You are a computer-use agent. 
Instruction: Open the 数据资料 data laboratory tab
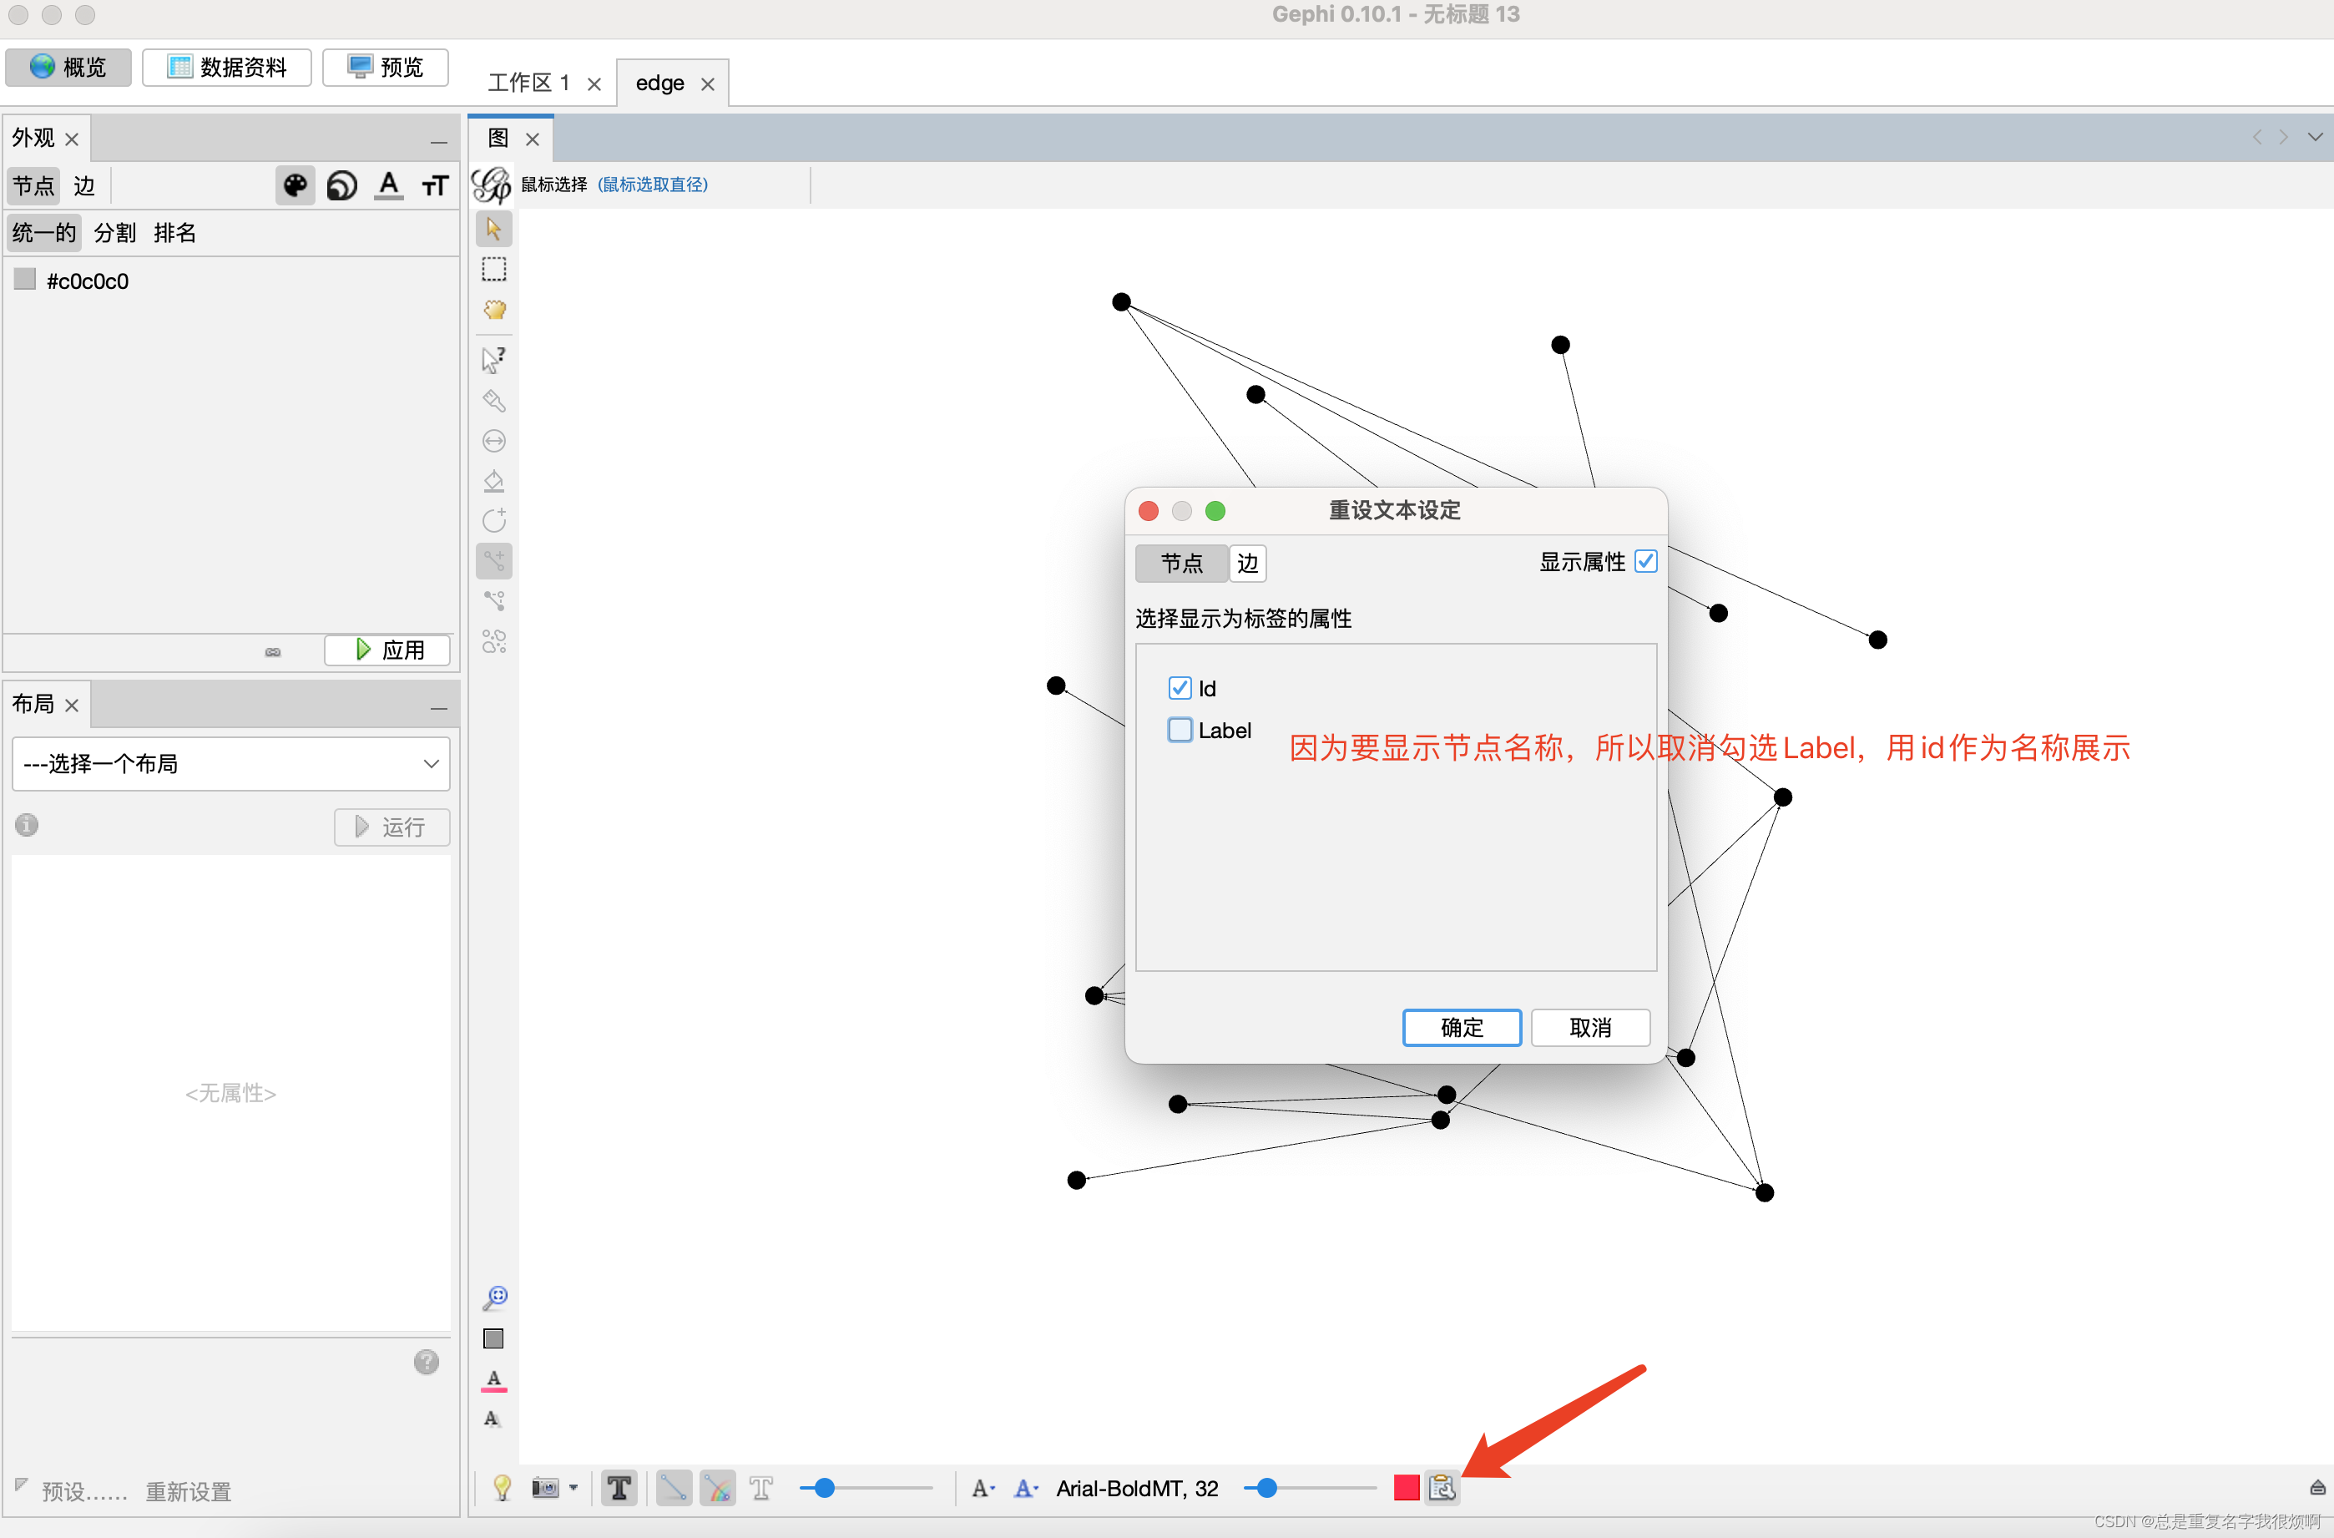(228, 67)
